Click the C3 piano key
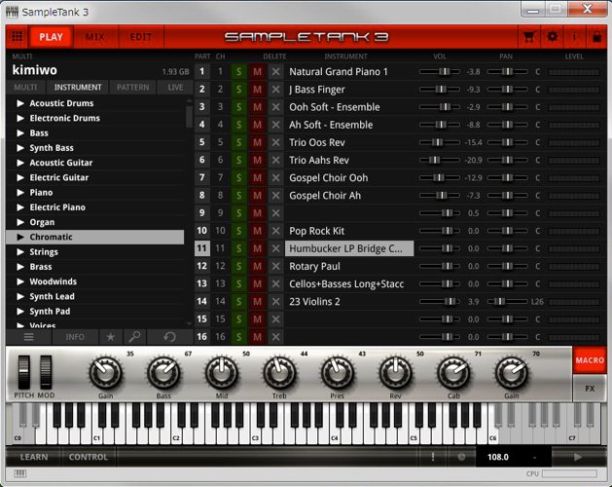Image resolution: width=612 pixels, height=487 pixels. pyautogui.click(x=256, y=437)
